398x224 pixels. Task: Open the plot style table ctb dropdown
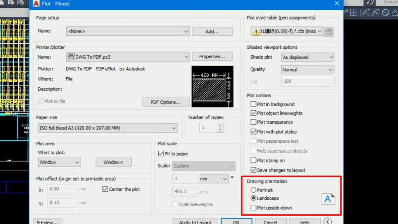point(287,32)
